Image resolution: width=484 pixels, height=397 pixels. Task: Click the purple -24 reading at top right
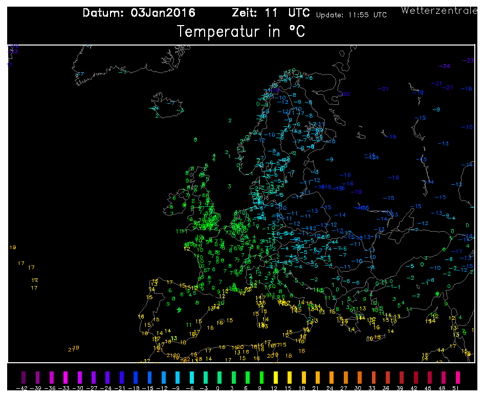[444, 66]
